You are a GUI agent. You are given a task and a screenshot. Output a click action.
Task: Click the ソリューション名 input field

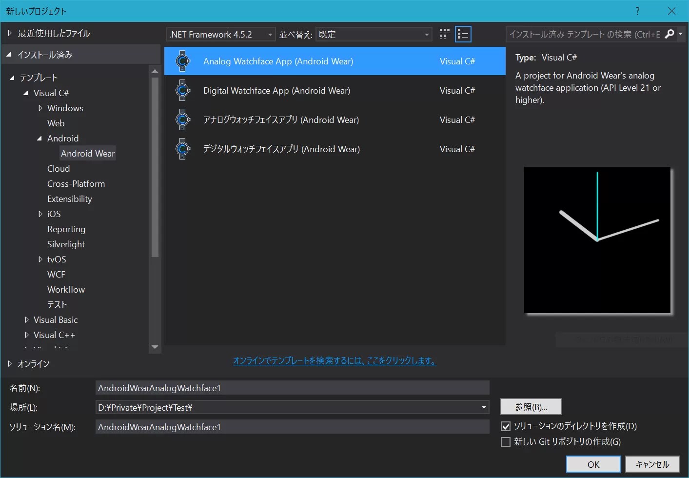[292, 427]
